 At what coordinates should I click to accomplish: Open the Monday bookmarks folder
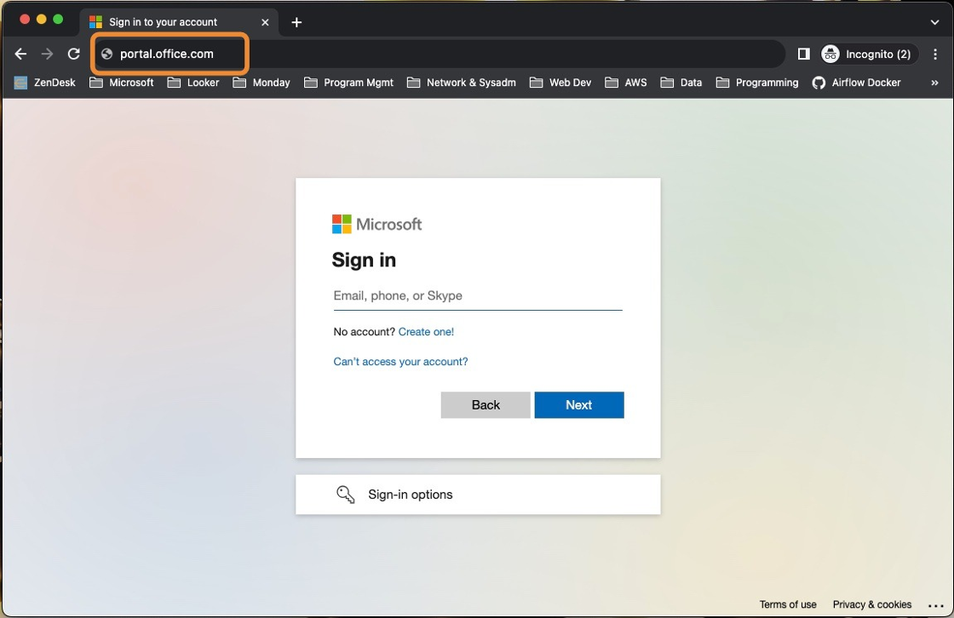(261, 83)
